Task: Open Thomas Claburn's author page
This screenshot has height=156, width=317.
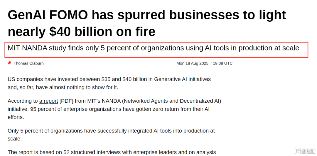Action: click(28, 63)
